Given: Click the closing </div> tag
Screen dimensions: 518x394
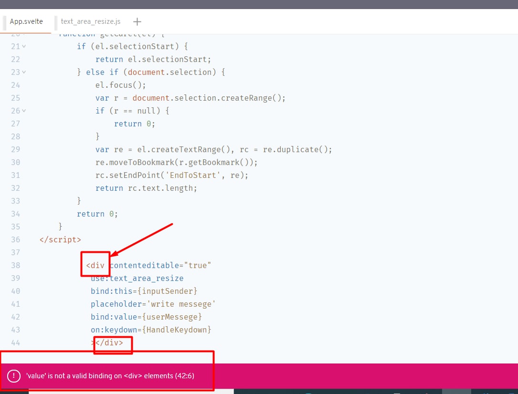Looking at the screenshot, I should (109, 342).
